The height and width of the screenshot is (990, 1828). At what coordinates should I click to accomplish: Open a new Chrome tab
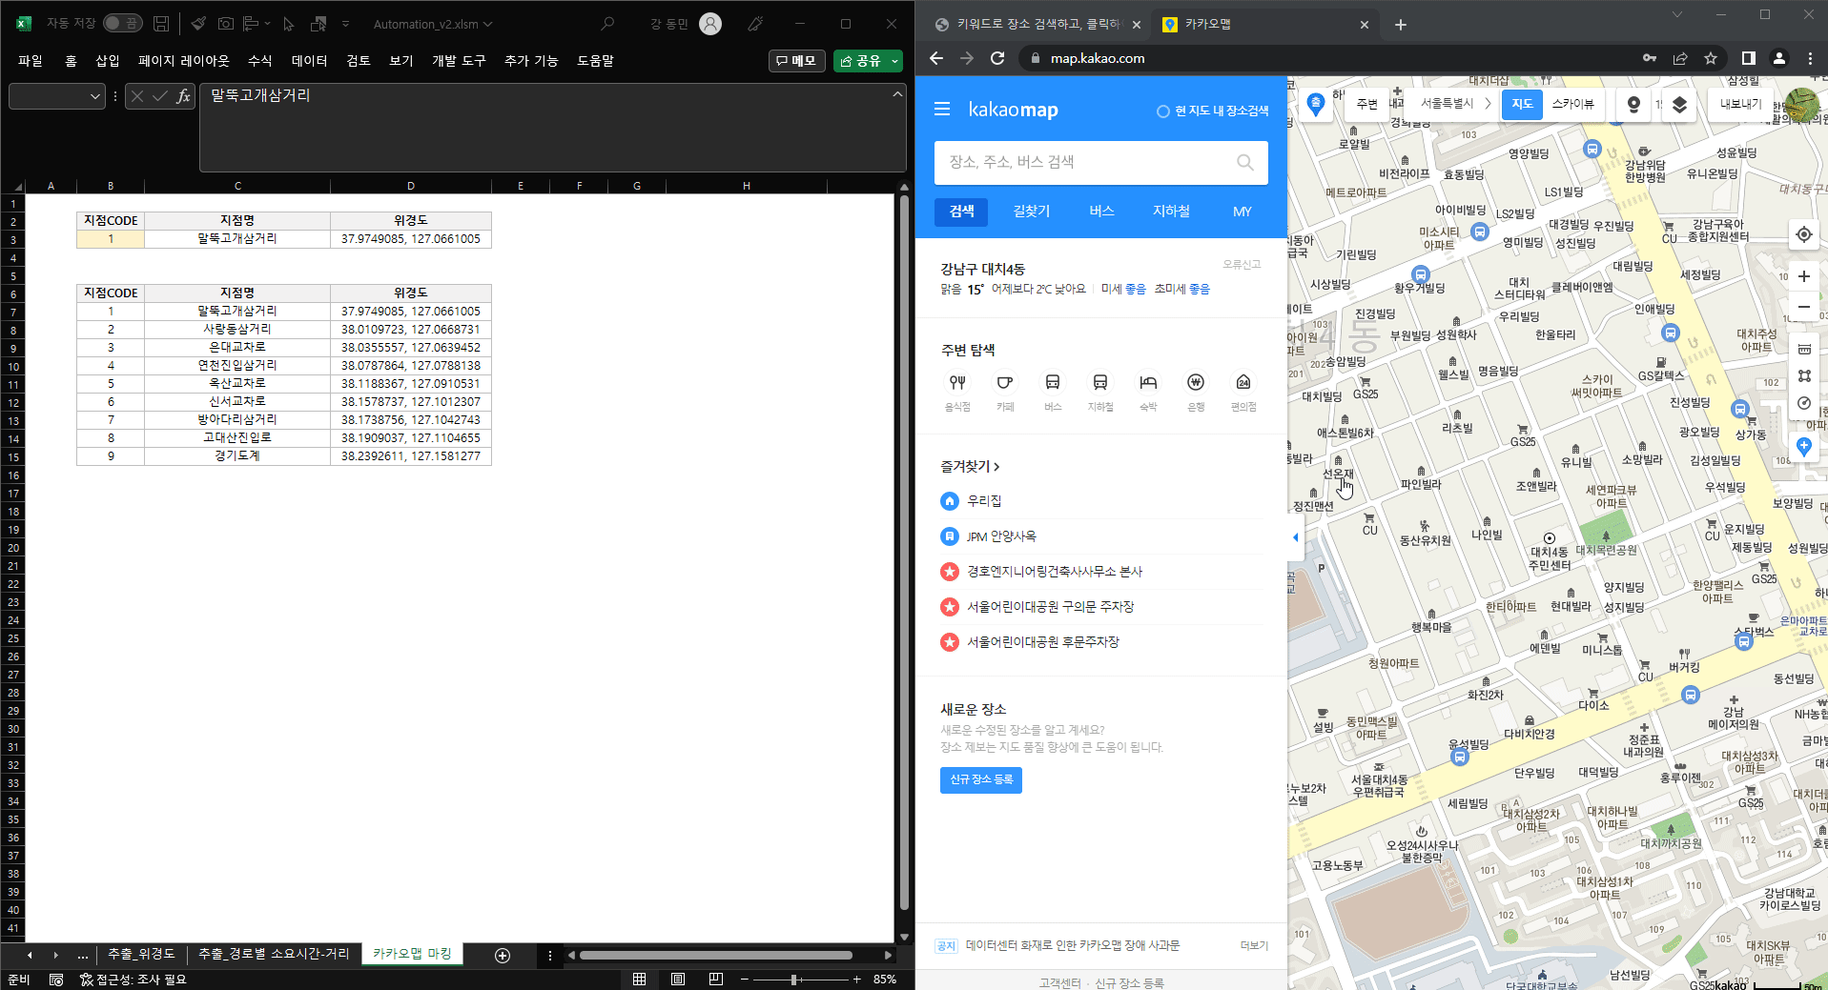coord(1400,25)
